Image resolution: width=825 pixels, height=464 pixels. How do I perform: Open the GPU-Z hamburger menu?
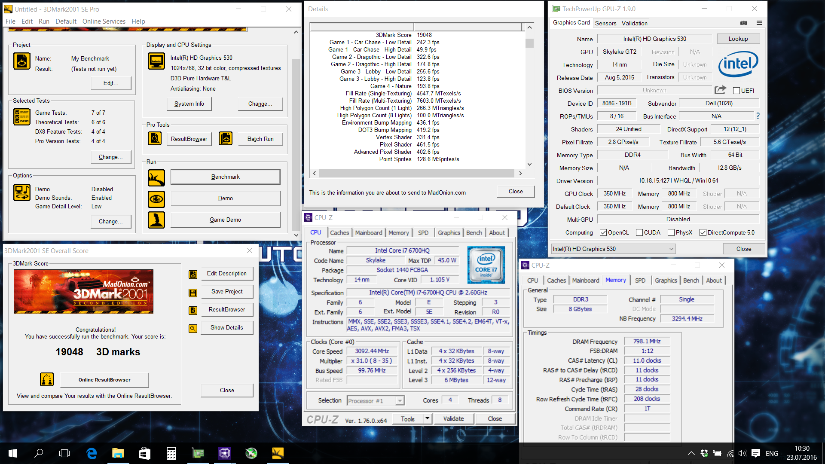(759, 23)
